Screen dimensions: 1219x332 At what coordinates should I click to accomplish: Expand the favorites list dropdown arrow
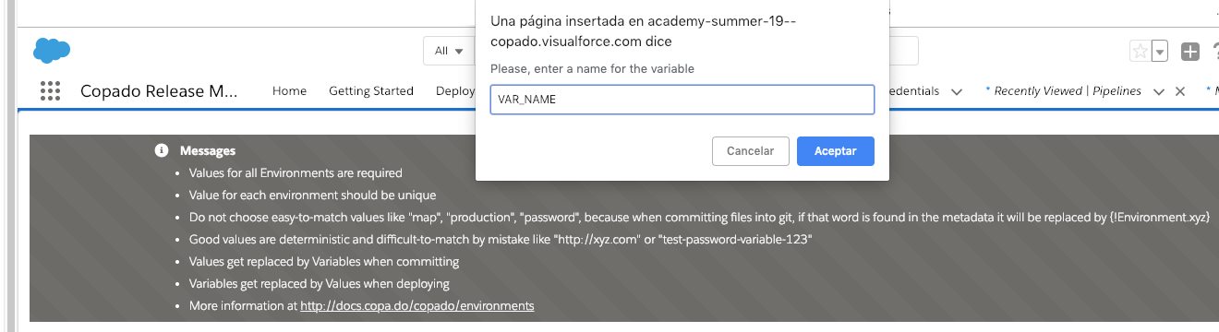(x=1160, y=52)
